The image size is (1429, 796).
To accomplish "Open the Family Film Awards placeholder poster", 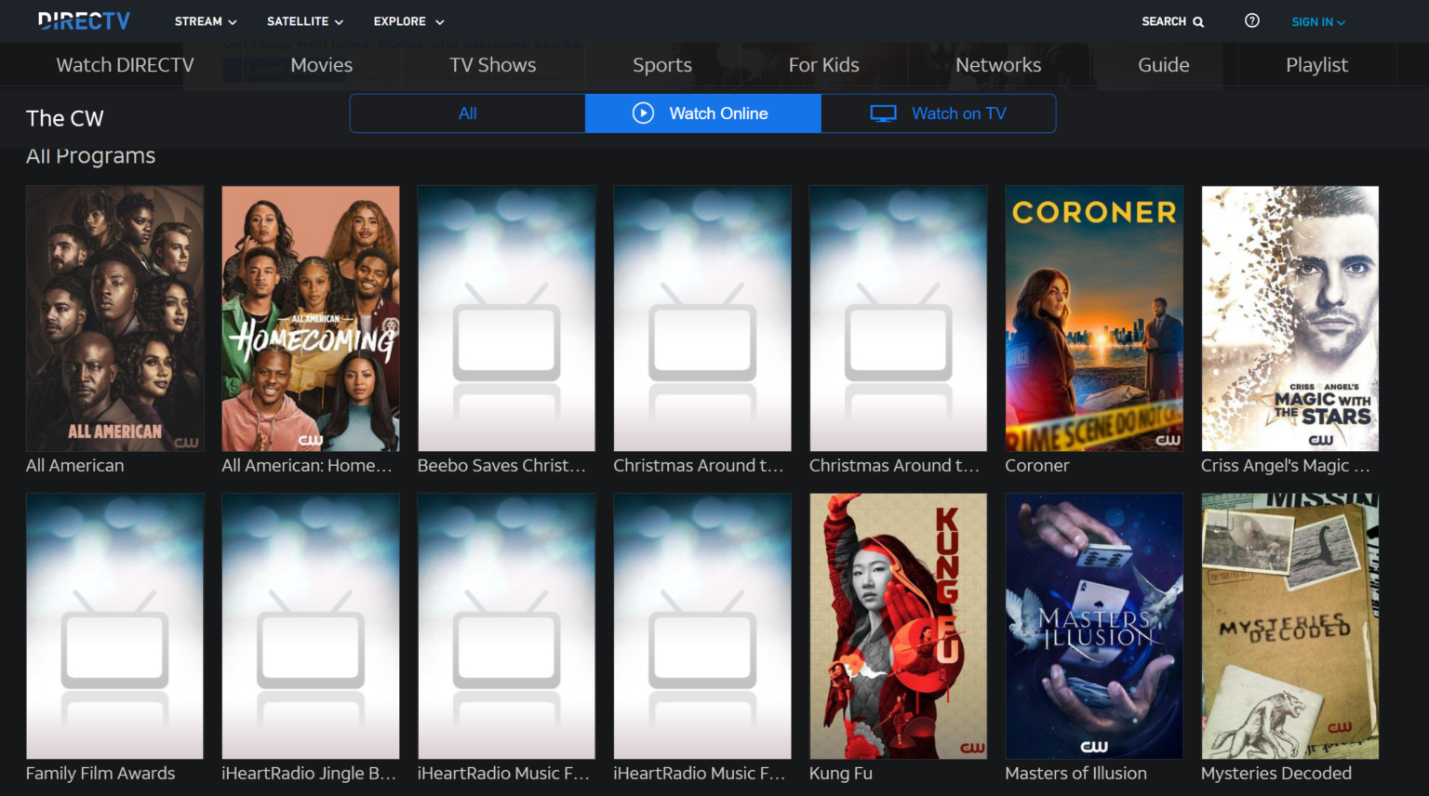I will click(114, 626).
